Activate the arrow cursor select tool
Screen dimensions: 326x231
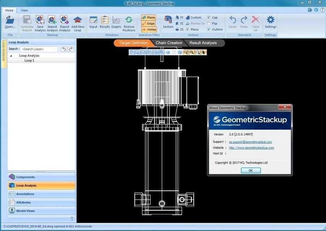[x=204, y=52]
